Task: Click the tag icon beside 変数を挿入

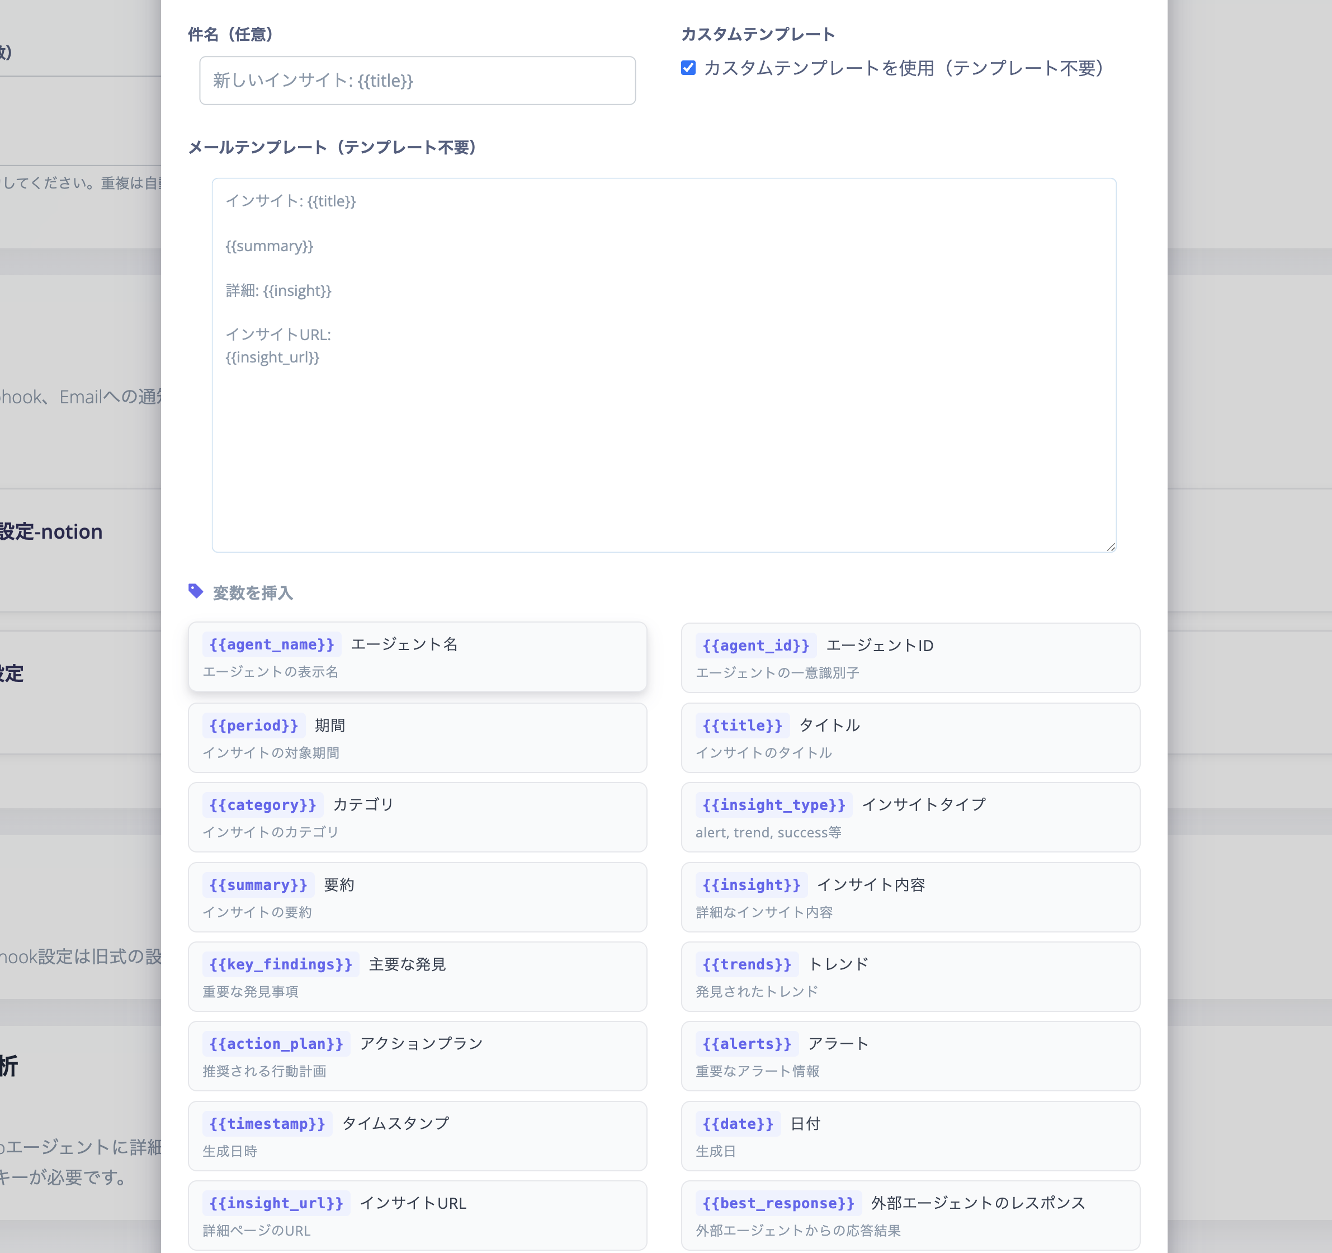Action: coord(196,591)
